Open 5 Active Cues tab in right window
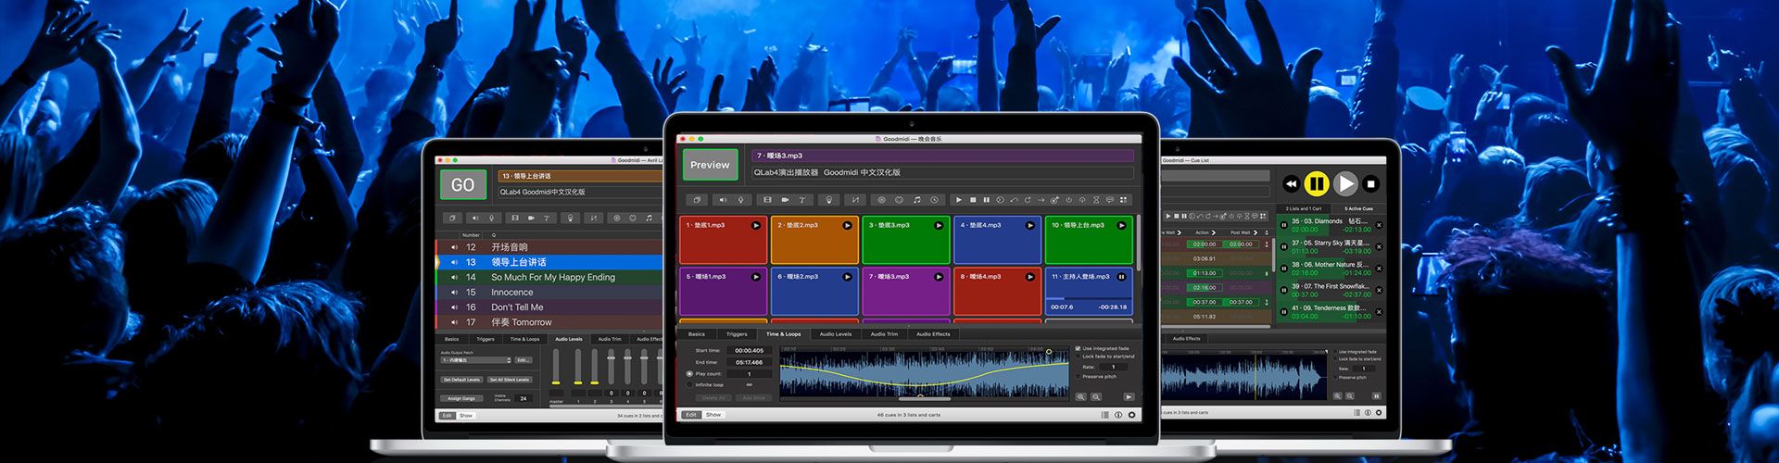The image size is (1779, 463). tap(1360, 208)
